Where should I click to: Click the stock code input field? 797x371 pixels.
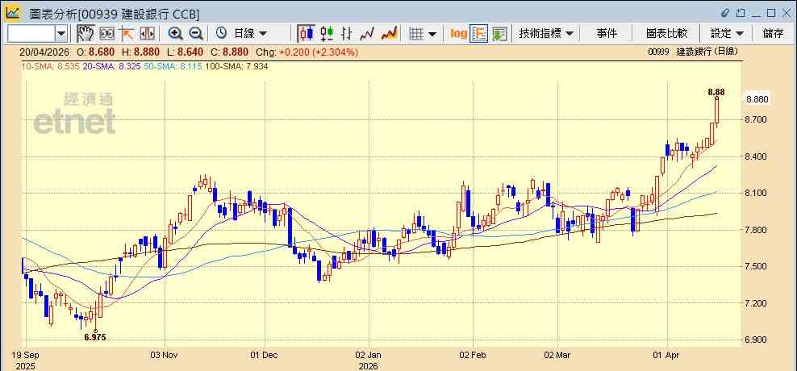coord(31,34)
